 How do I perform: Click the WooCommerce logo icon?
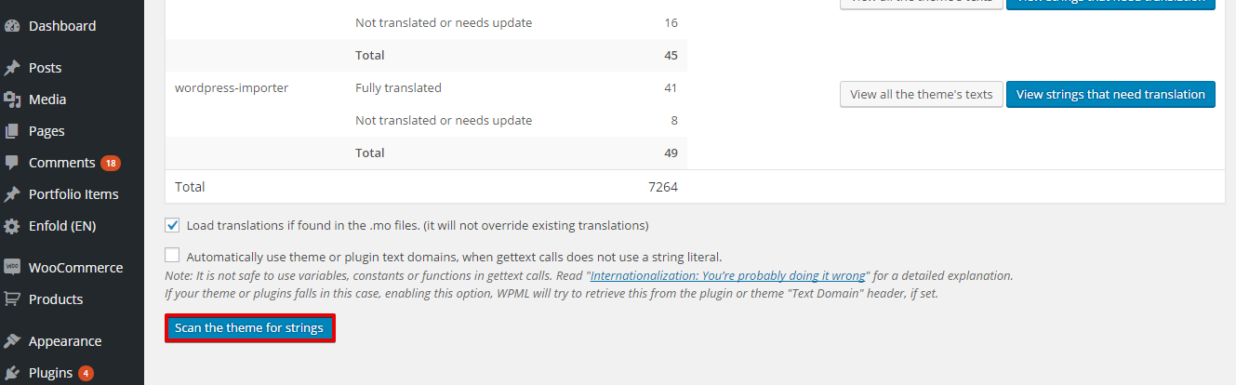pyautogui.click(x=12, y=267)
